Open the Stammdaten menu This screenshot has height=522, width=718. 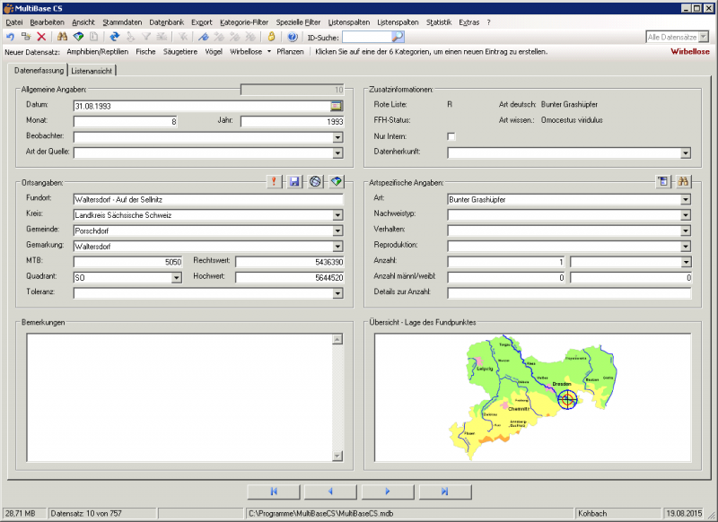pos(122,21)
